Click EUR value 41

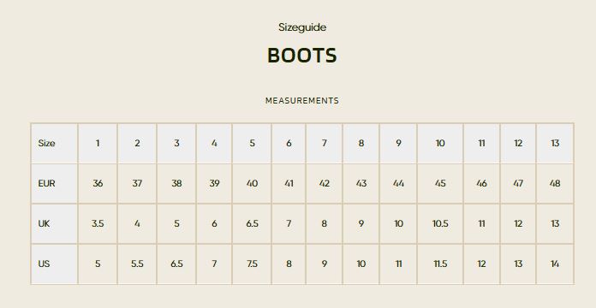289,183
